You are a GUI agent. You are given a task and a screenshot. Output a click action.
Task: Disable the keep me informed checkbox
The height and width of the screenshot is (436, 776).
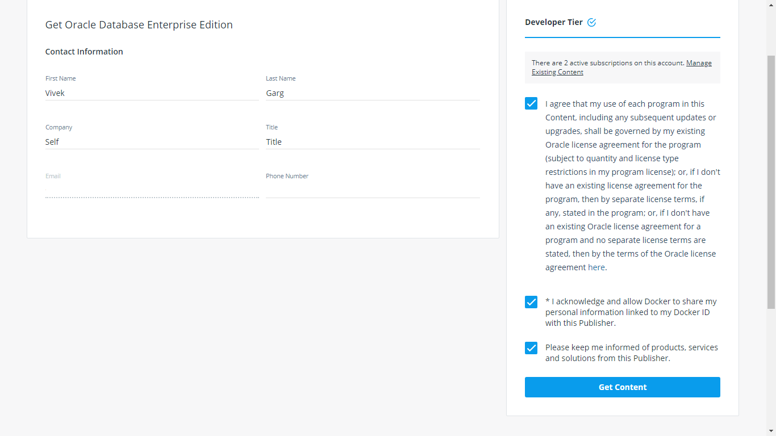pos(531,348)
